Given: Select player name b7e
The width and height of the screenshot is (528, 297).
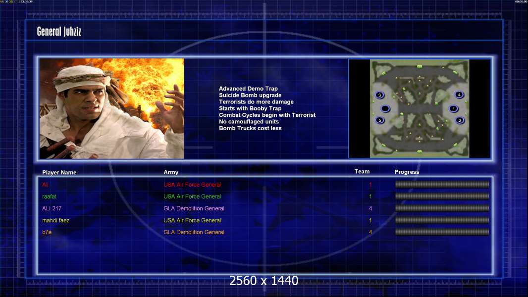Looking at the screenshot, I should (x=47, y=232).
